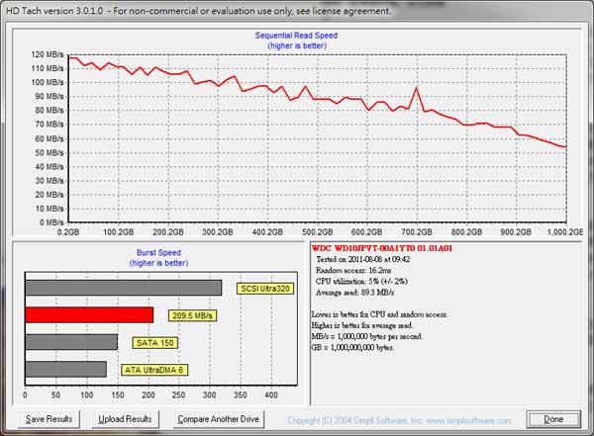The height and width of the screenshot is (436, 594).
Task: Click the yellow 209.5 MB/s label
Action: [x=191, y=315]
